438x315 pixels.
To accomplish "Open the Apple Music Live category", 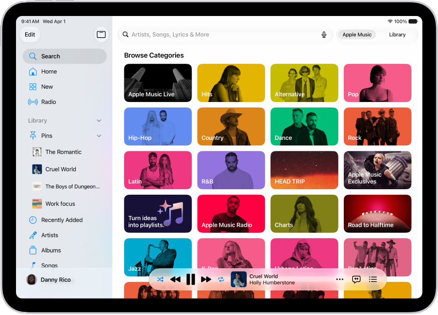I will click(x=158, y=83).
